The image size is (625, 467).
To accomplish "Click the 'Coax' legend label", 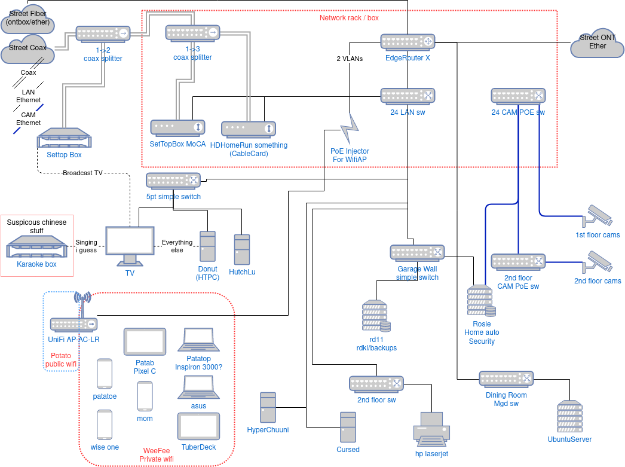I will (28, 72).
